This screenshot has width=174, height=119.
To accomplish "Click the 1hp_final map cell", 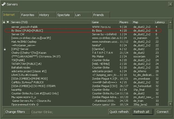I will (139, 90).
